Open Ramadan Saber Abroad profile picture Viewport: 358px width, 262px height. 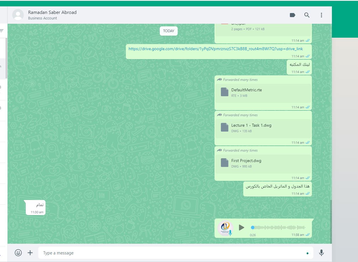click(18, 15)
